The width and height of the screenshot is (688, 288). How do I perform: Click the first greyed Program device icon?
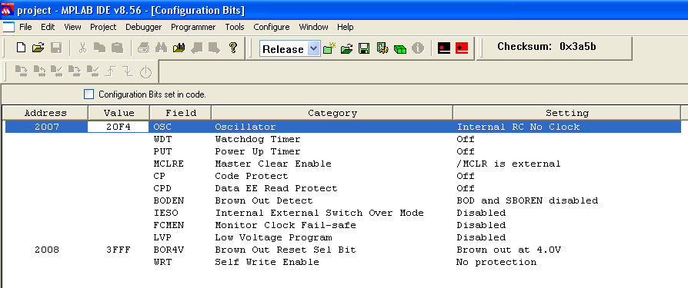pyautogui.click(x=21, y=71)
